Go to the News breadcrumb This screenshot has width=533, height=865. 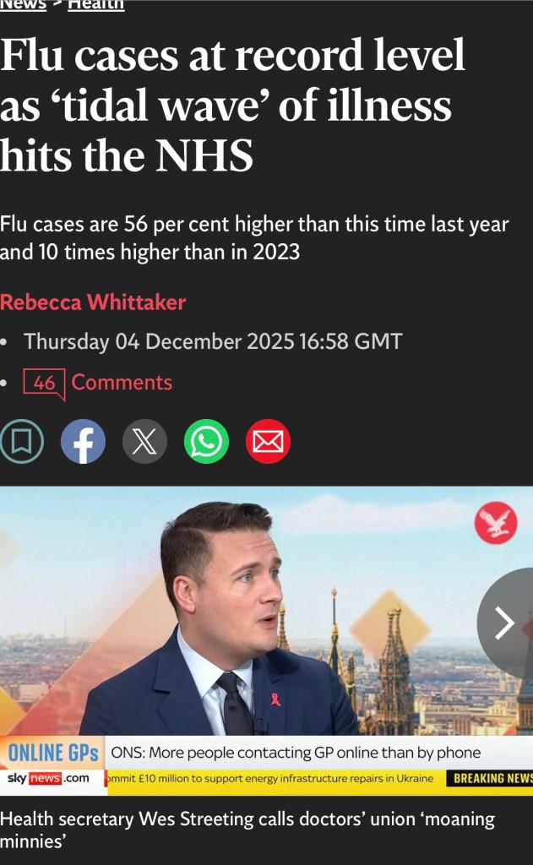coord(23,4)
